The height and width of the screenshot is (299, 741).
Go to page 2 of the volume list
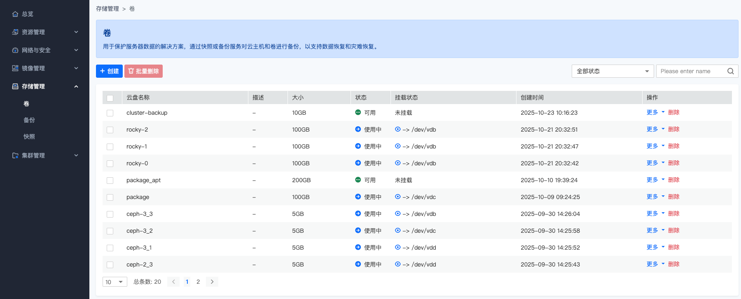(198, 282)
